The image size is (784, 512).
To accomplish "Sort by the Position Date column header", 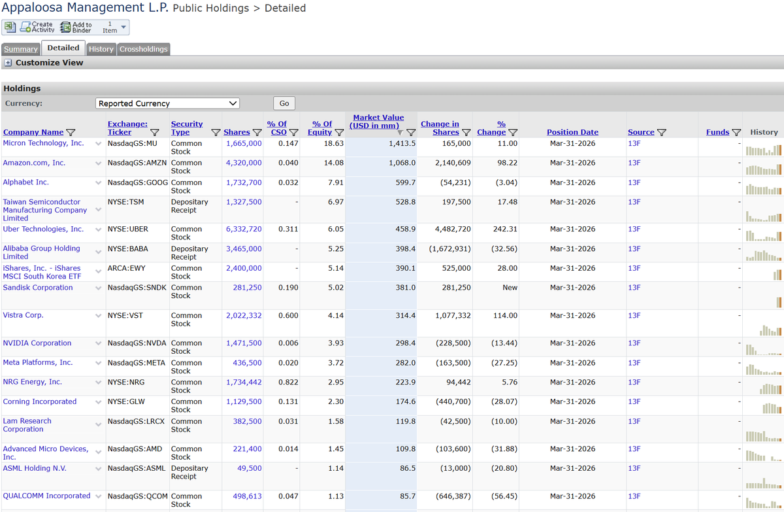I will (x=572, y=132).
